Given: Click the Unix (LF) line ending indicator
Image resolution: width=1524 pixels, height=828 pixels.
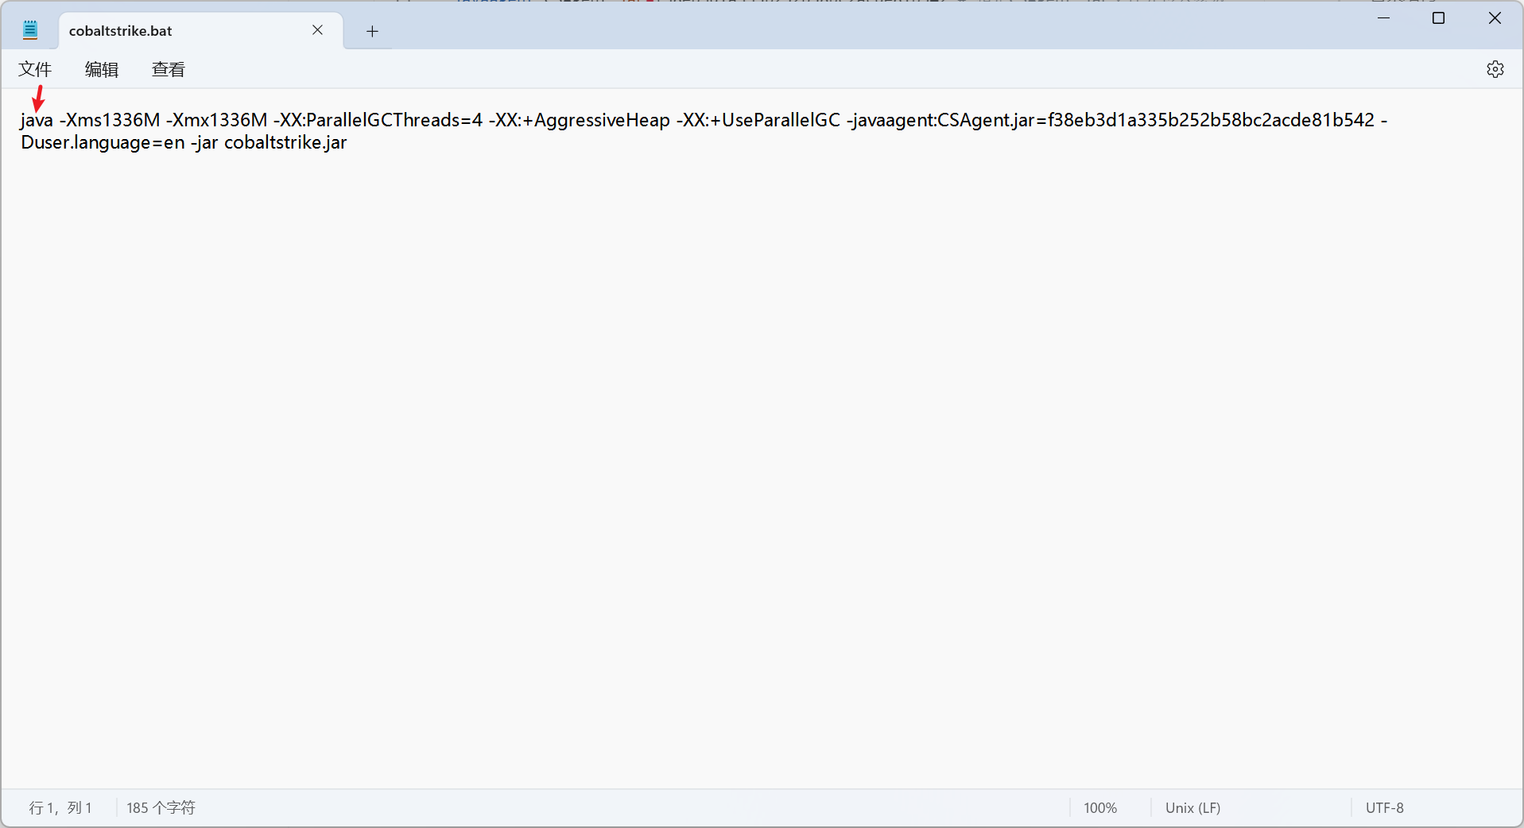Looking at the screenshot, I should pos(1192,807).
